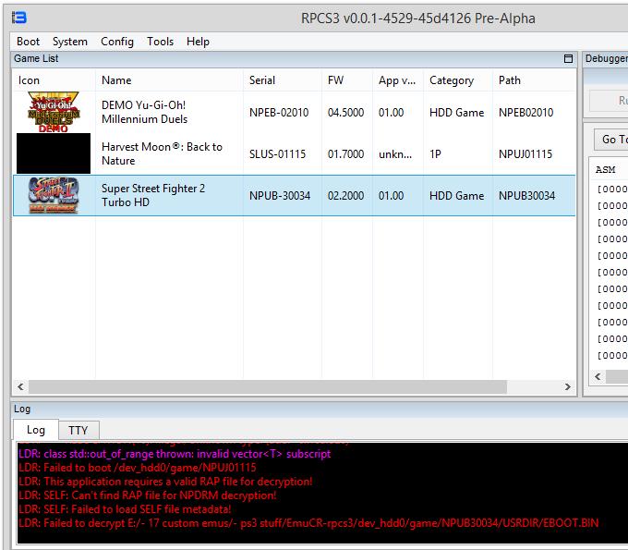Click log line Failed to boot /dev_hdd0/game/NPUJ01115

tap(137, 468)
